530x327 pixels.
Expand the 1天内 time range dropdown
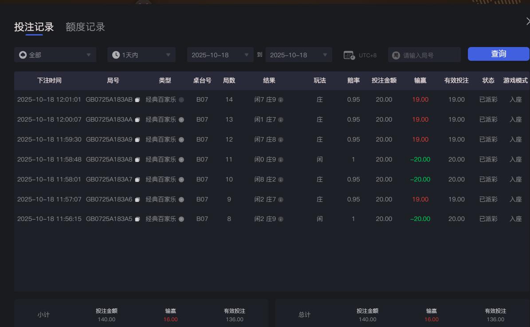(141, 54)
